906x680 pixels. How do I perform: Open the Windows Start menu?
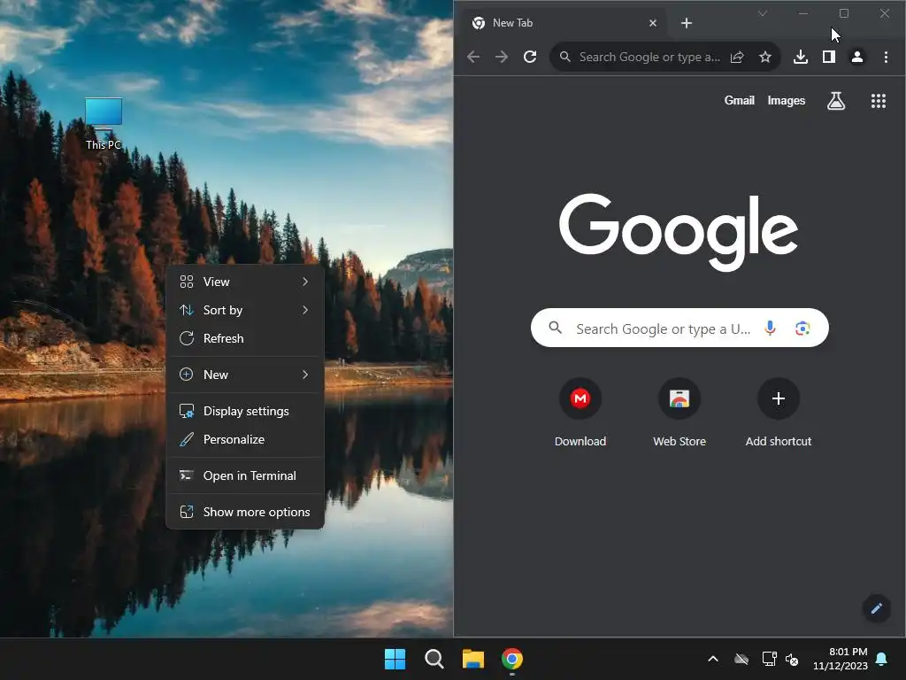point(395,659)
